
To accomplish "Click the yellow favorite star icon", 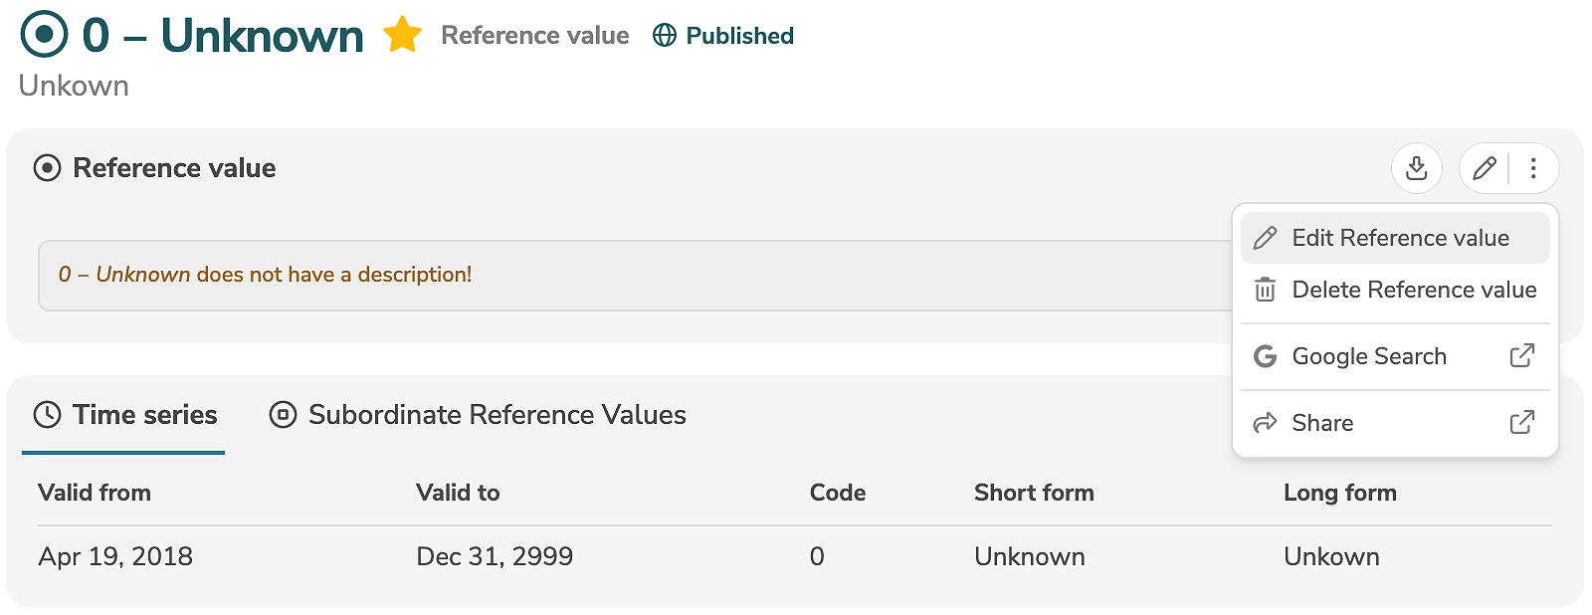I will pos(402,35).
